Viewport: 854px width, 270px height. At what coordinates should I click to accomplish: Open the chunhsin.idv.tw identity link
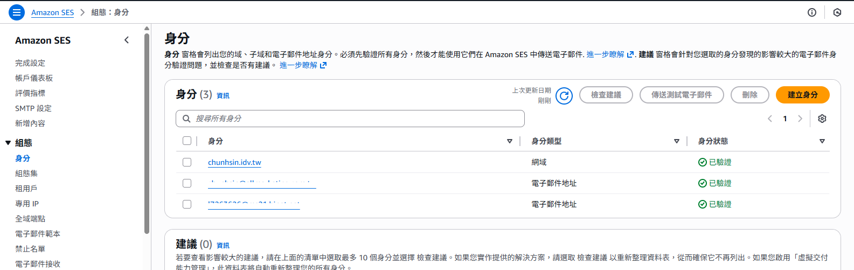[234, 162]
